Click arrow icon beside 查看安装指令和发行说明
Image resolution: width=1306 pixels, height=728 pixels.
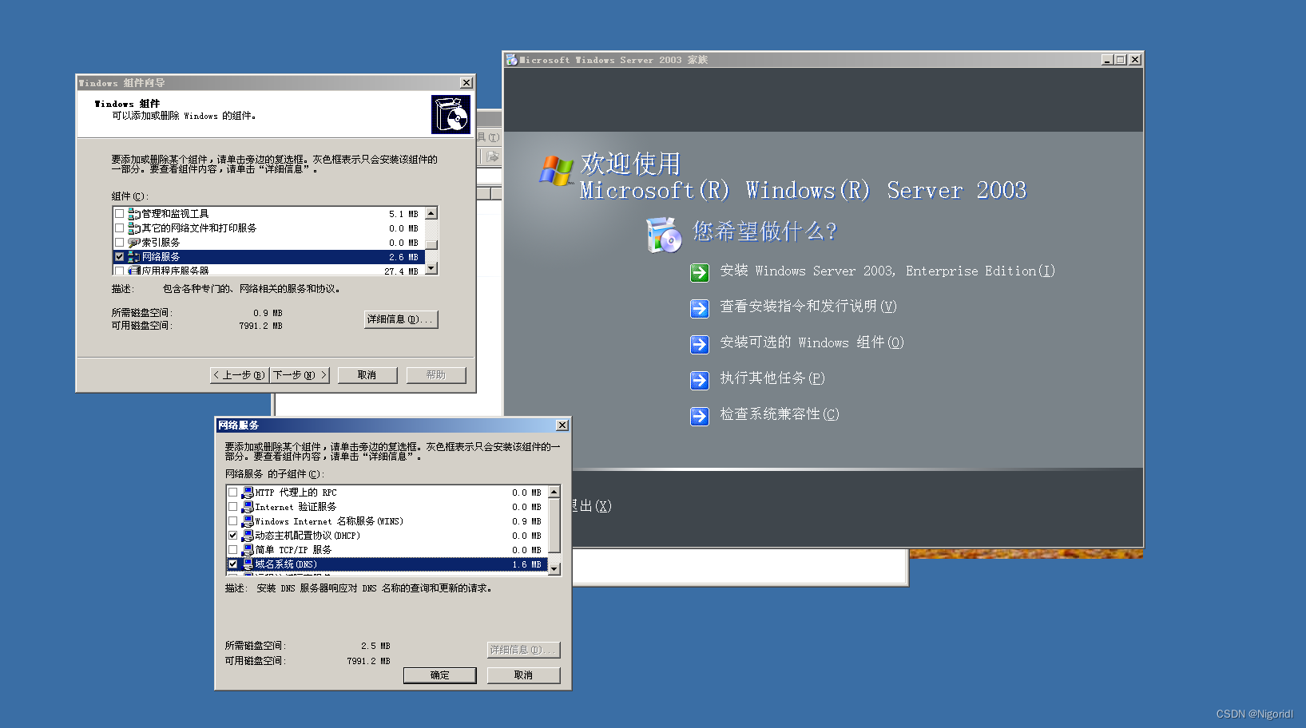700,309
